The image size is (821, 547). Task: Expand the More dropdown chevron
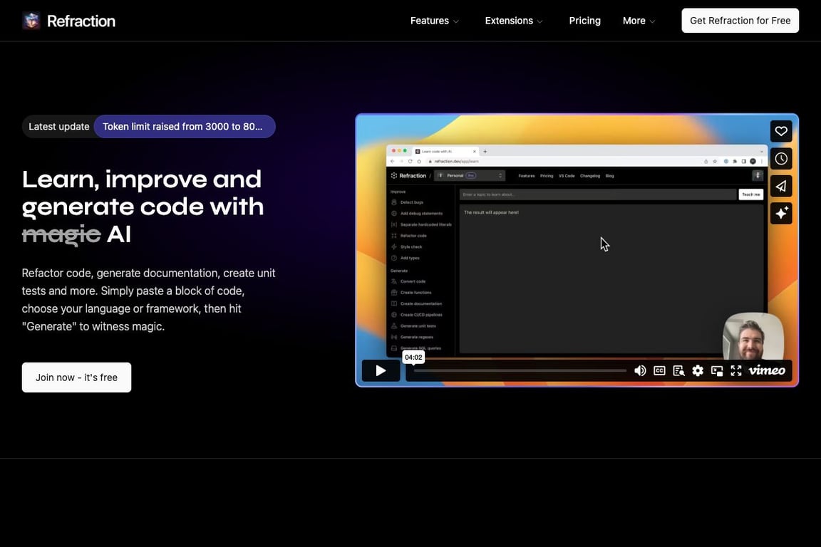(652, 21)
